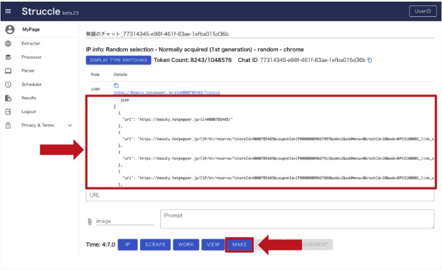Click the Parser laptop icon
Viewport: 442px width, 270px height.
click(x=8, y=71)
